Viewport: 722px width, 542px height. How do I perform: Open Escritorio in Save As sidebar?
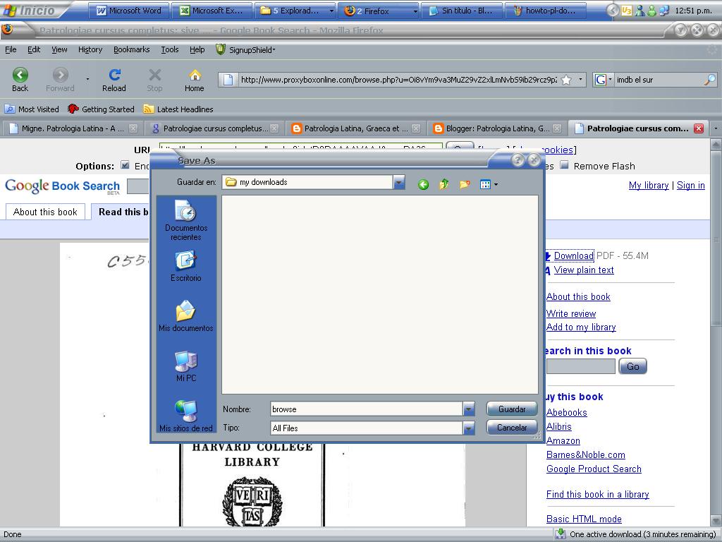tap(186, 266)
